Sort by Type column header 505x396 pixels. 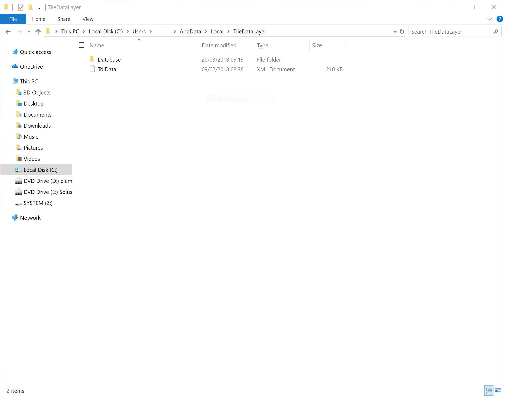[x=262, y=45]
